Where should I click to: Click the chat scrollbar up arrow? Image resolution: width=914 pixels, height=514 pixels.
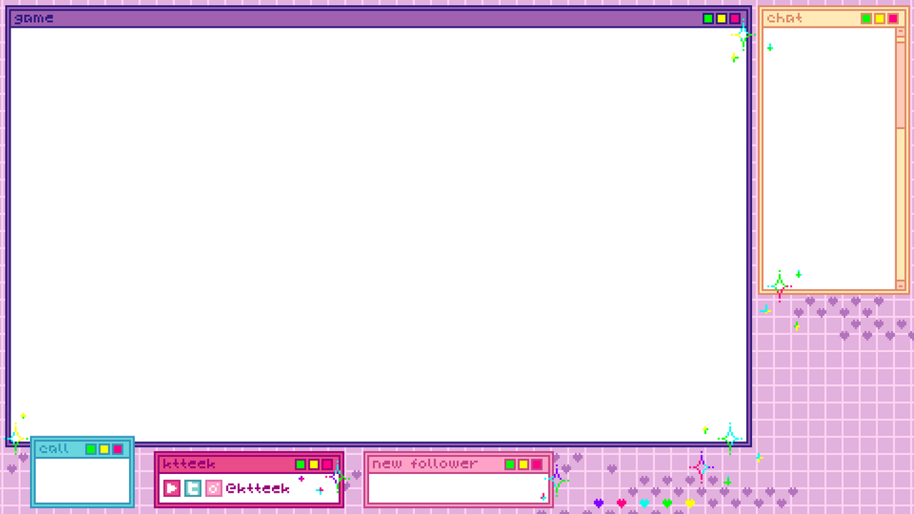[900, 32]
